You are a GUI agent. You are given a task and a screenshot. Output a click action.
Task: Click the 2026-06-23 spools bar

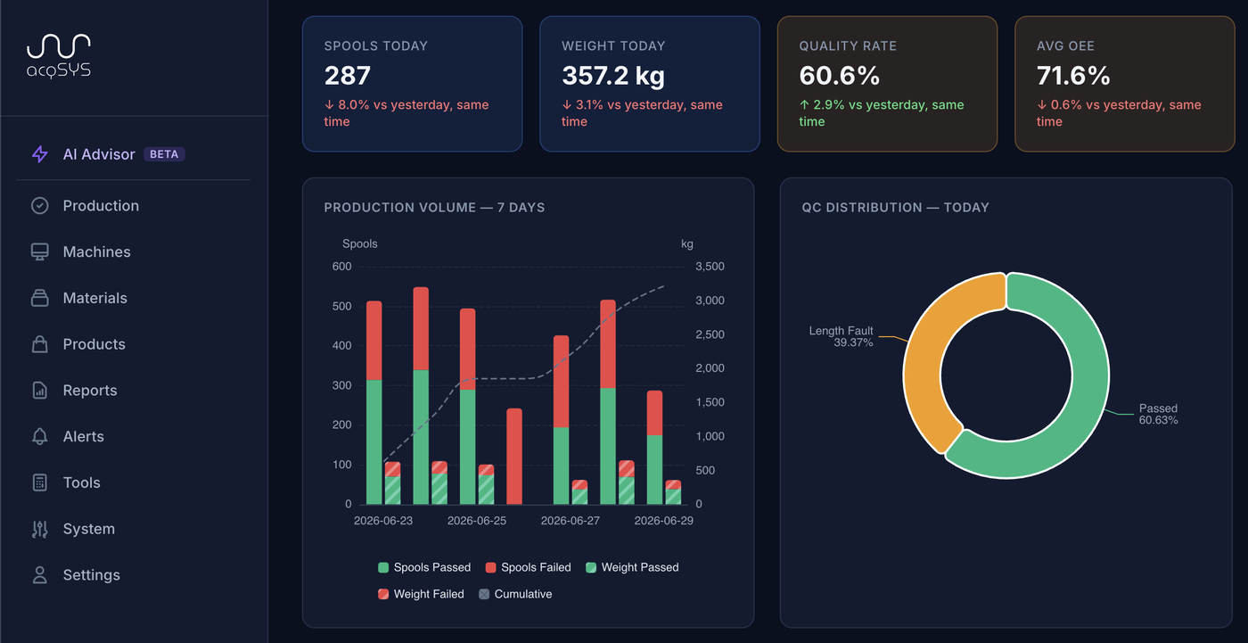coord(374,403)
